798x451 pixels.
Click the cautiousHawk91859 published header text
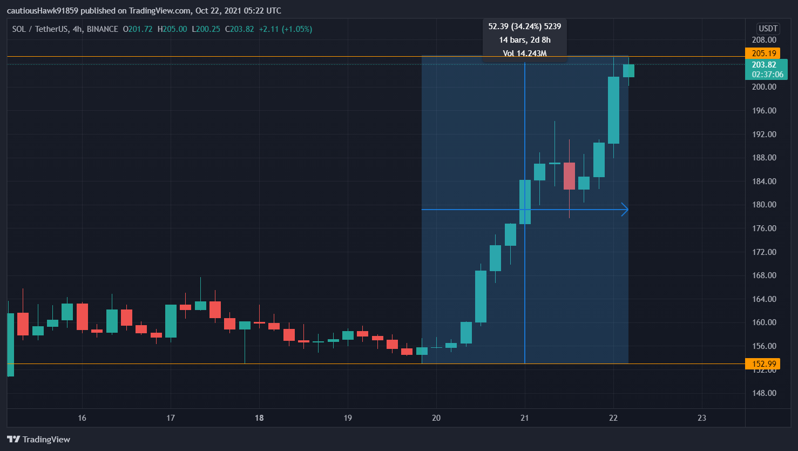(144, 11)
